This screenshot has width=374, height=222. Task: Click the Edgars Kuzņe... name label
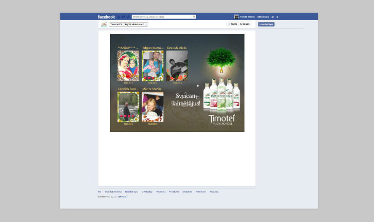tap(153, 48)
